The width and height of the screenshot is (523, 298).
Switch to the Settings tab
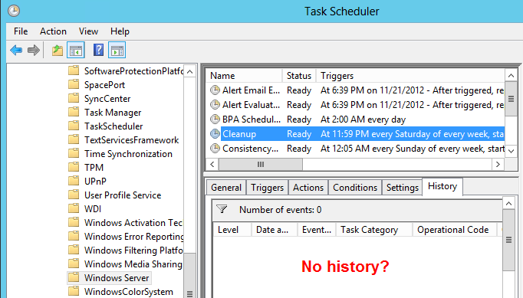coord(403,188)
